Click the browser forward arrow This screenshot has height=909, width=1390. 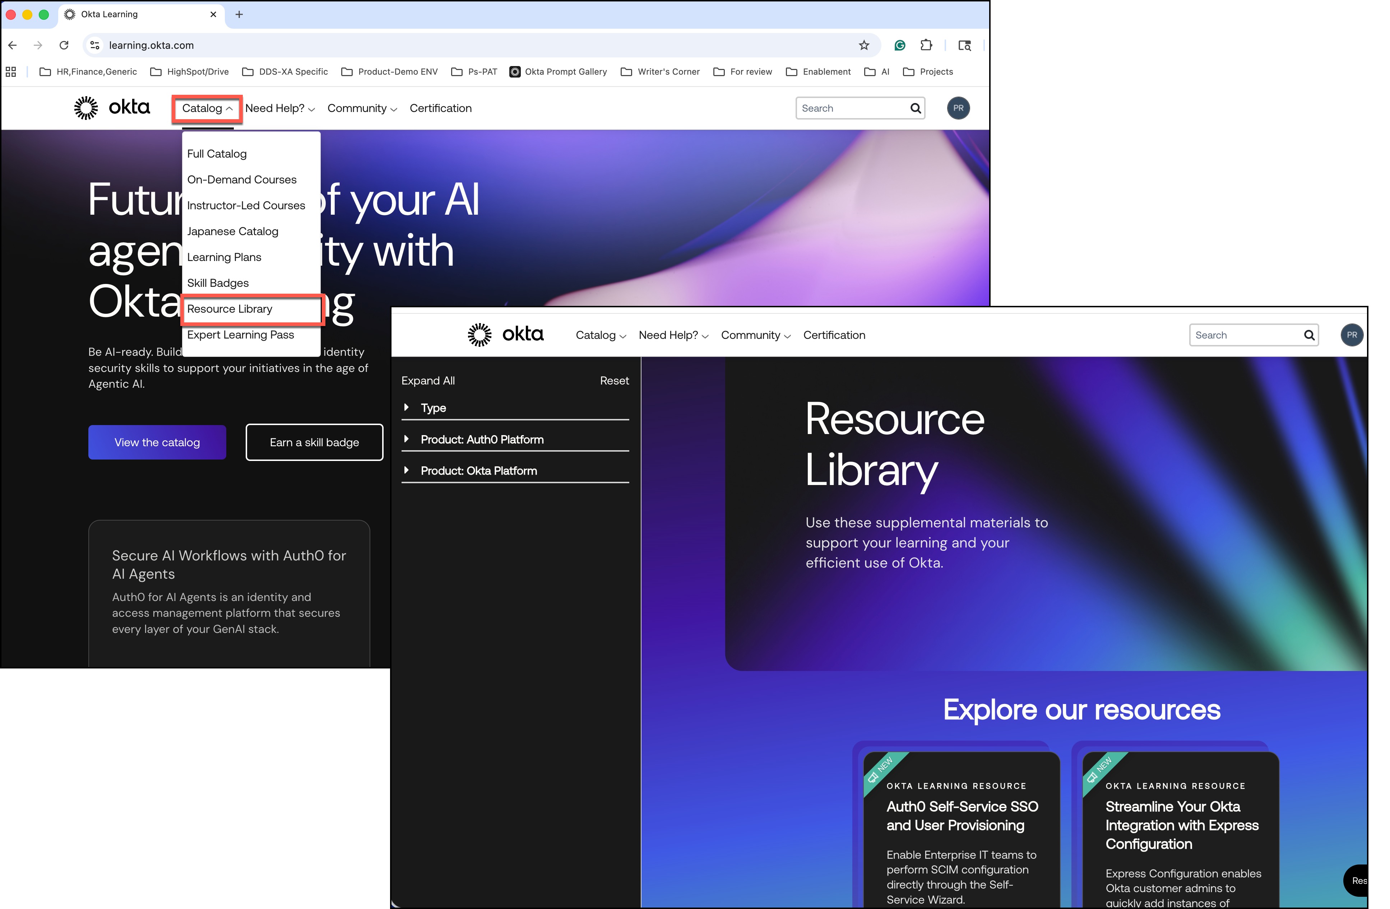point(38,45)
